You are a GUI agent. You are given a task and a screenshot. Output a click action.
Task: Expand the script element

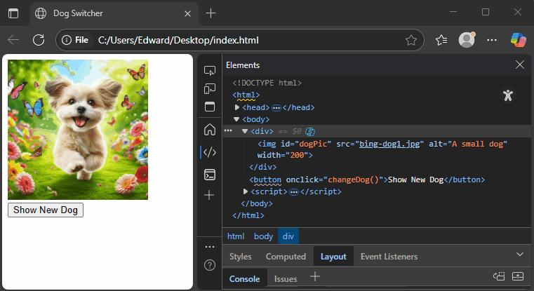245,191
